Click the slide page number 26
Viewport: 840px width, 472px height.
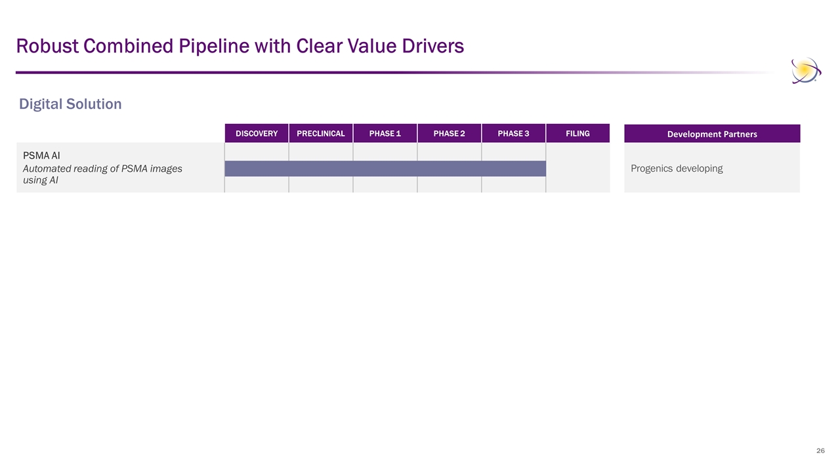(820, 451)
